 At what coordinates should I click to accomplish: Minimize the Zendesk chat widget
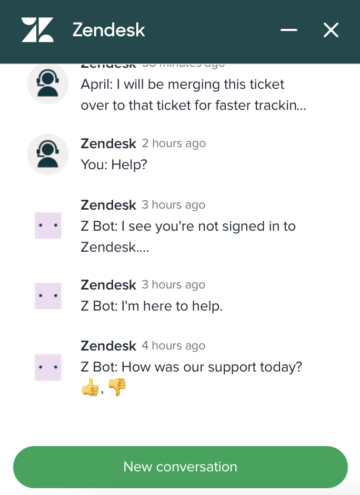[289, 30]
